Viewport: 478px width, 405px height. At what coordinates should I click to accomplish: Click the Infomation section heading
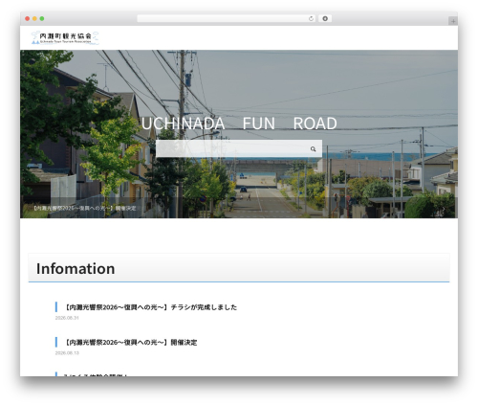[76, 268]
